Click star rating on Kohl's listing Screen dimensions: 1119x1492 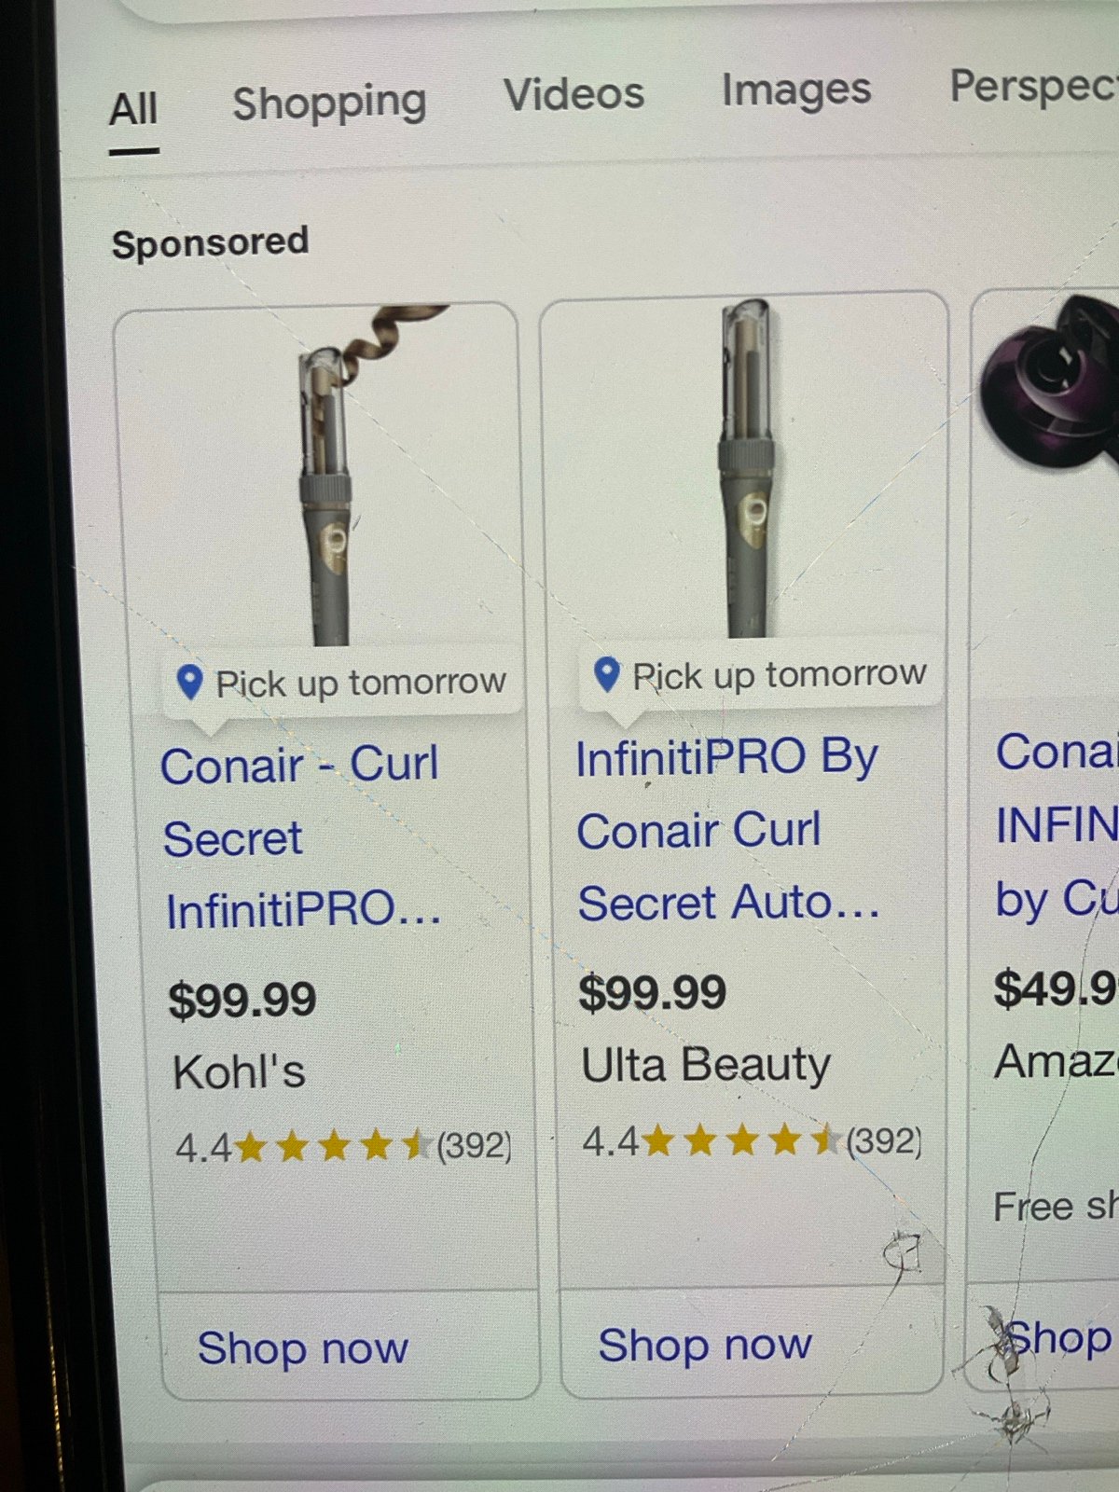pos(333,1145)
